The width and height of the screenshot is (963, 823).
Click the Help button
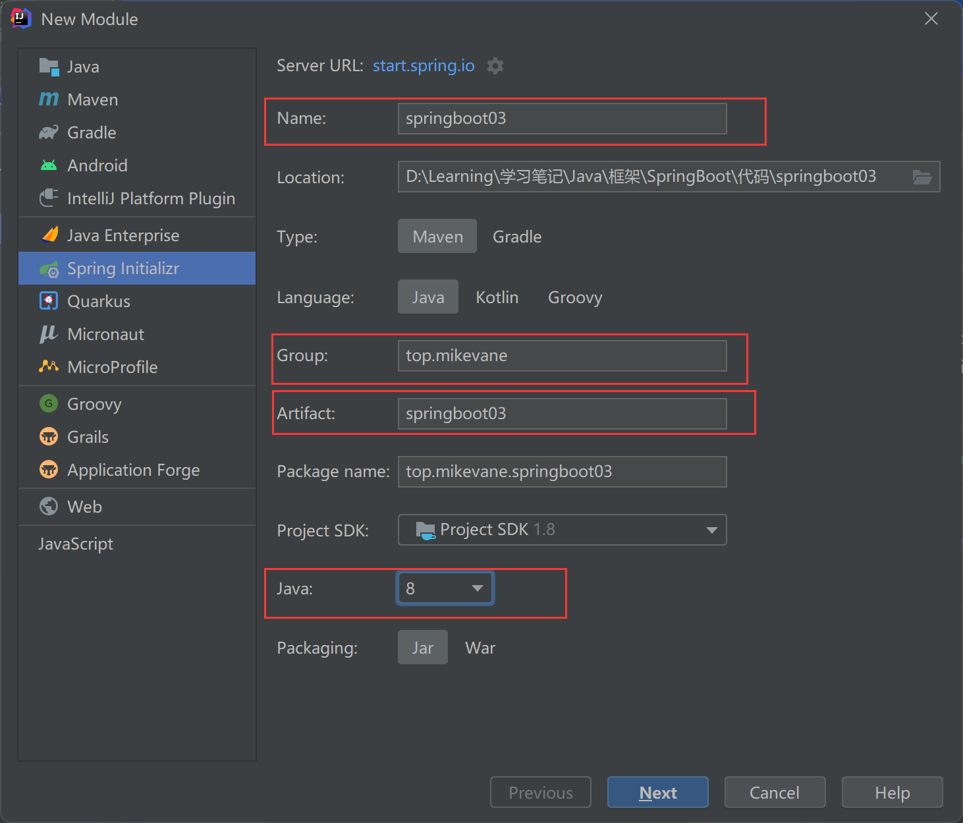click(x=892, y=792)
